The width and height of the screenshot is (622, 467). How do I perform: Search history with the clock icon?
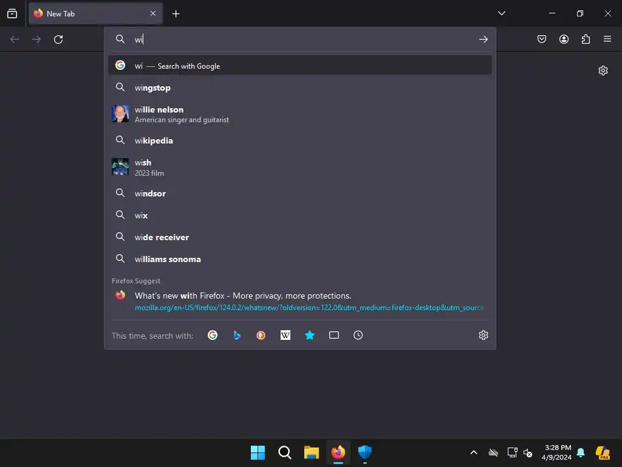pos(358,335)
